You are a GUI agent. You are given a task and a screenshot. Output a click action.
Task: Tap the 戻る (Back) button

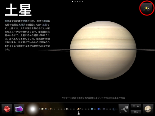tap(136, 112)
